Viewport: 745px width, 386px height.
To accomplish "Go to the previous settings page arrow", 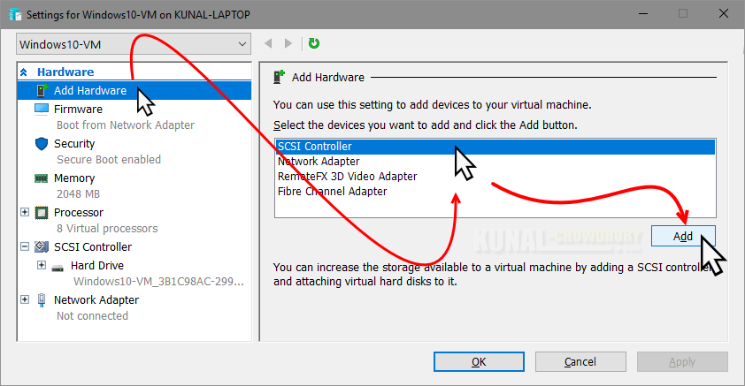I will 268,43.
